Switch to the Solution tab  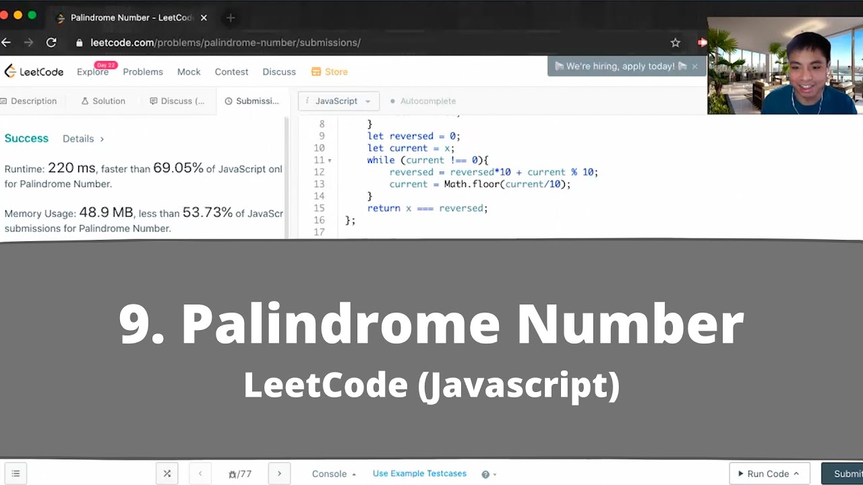pyautogui.click(x=103, y=101)
